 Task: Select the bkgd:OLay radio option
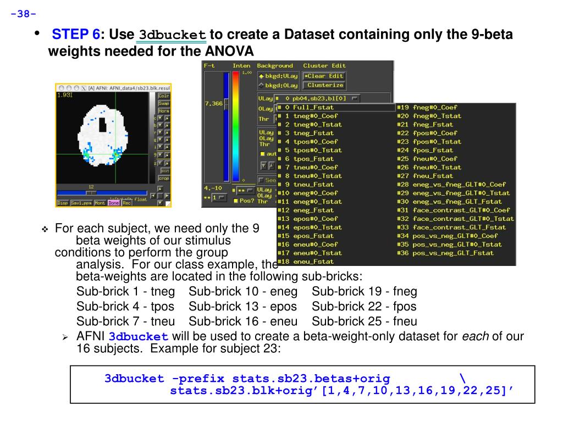[278, 85]
